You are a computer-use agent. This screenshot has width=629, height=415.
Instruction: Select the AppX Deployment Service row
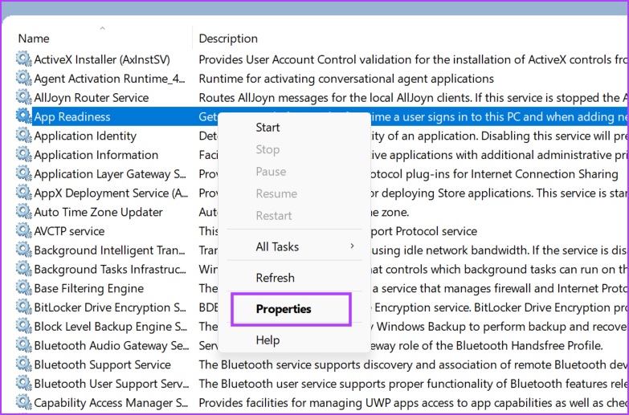coord(112,193)
